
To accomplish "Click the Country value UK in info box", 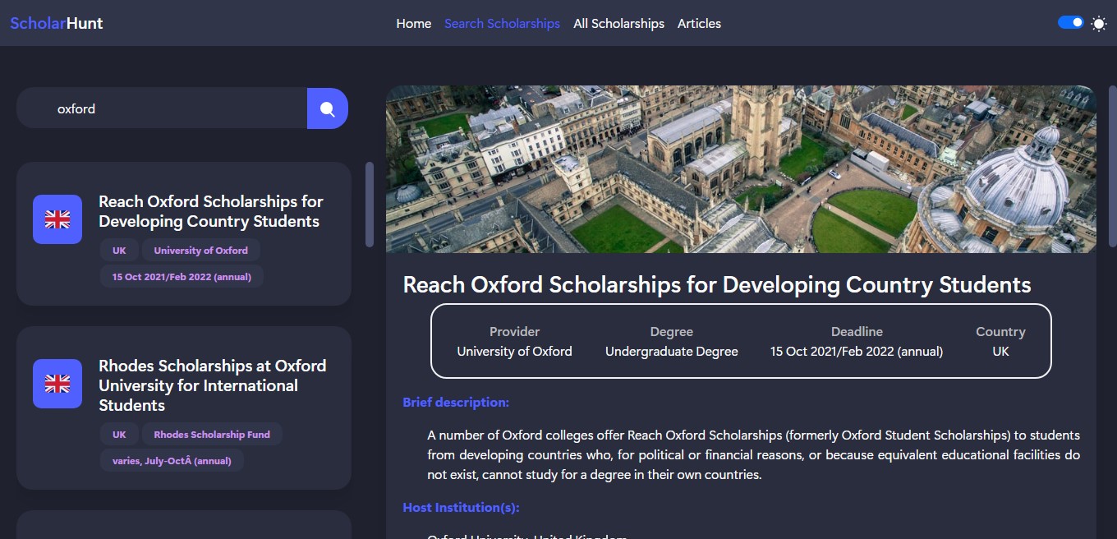I will (1000, 352).
